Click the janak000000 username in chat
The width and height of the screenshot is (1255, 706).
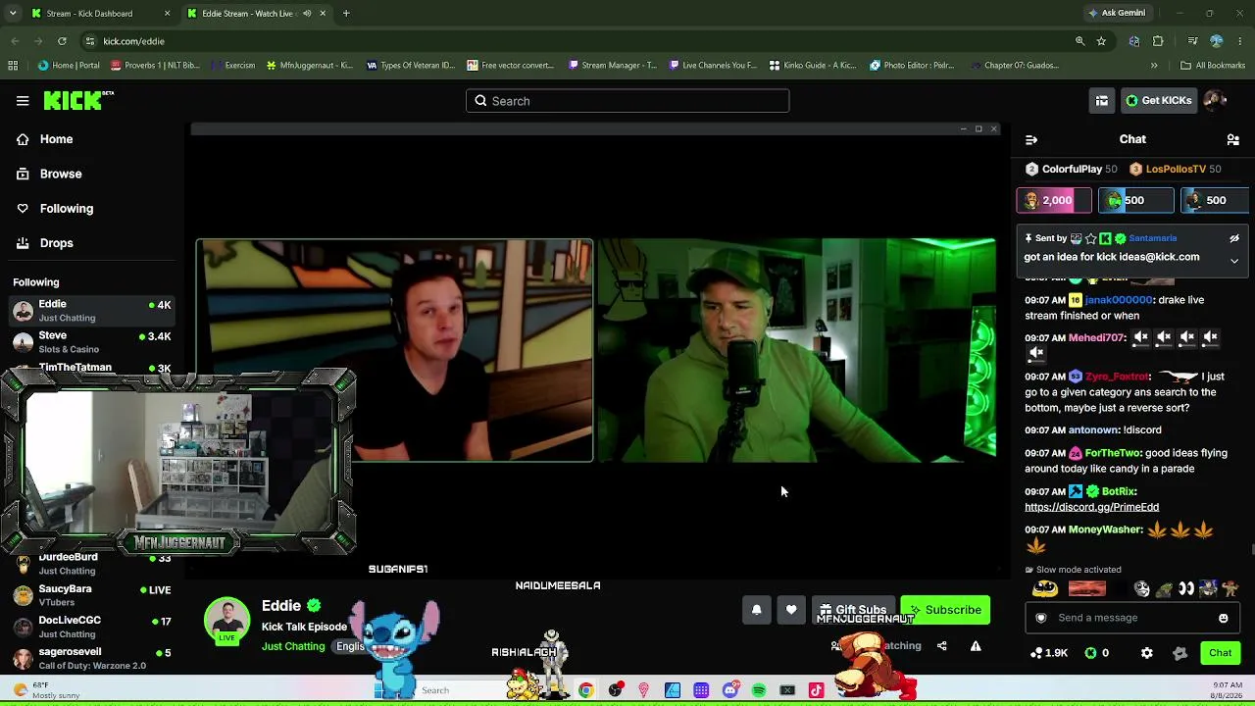[1119, 300]
